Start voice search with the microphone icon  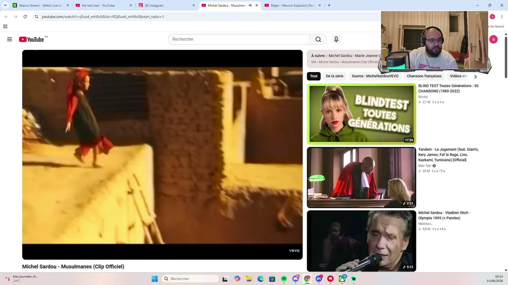click(x=336, y=39)
